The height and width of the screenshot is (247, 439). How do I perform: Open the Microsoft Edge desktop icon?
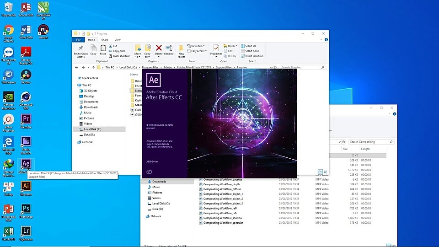tap(8, 145)
